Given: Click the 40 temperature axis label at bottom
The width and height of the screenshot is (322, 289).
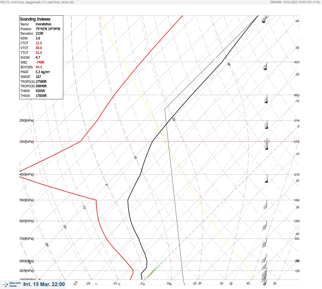Looking at the screenshot, I should coord(248,284).
